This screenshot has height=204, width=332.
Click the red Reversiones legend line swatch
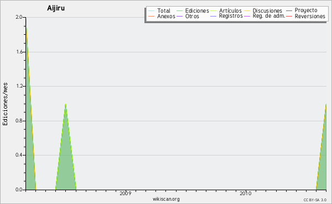289,16
